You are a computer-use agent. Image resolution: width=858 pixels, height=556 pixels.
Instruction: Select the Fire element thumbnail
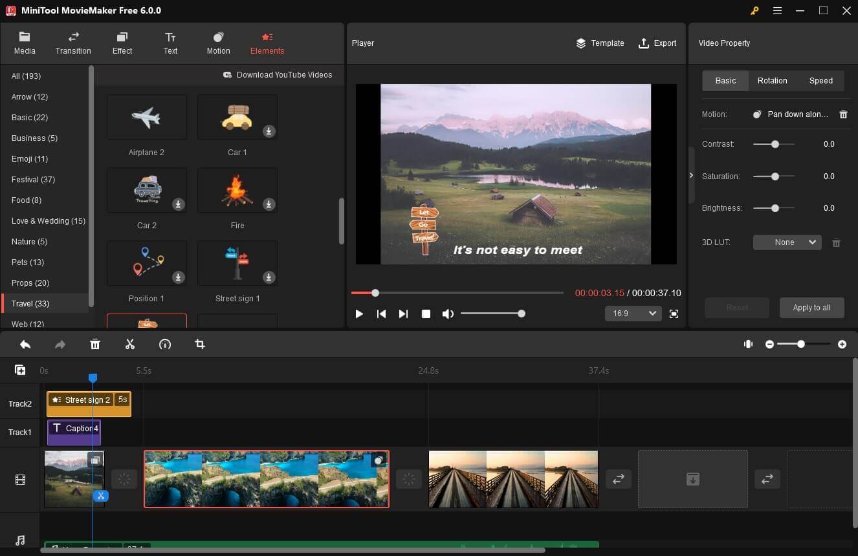(x=237, y=190)
